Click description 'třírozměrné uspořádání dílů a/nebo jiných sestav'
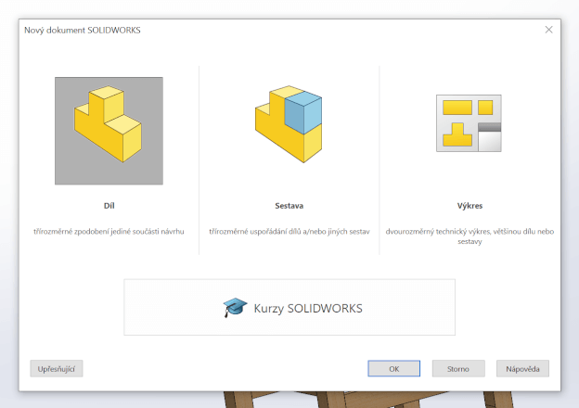The image size is (579, 408). tap(289, 232)
